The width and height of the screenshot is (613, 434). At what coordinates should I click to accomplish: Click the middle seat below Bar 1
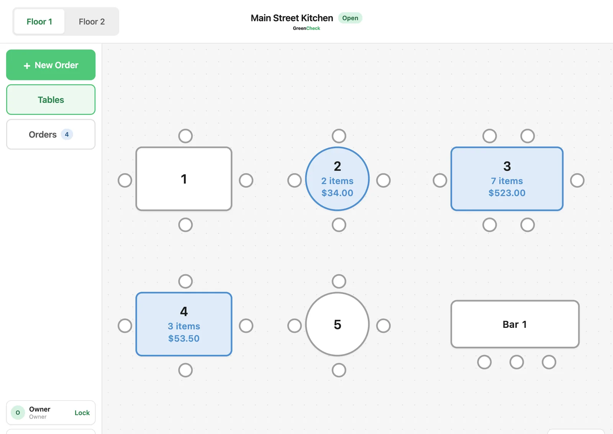tap(516, 362)
